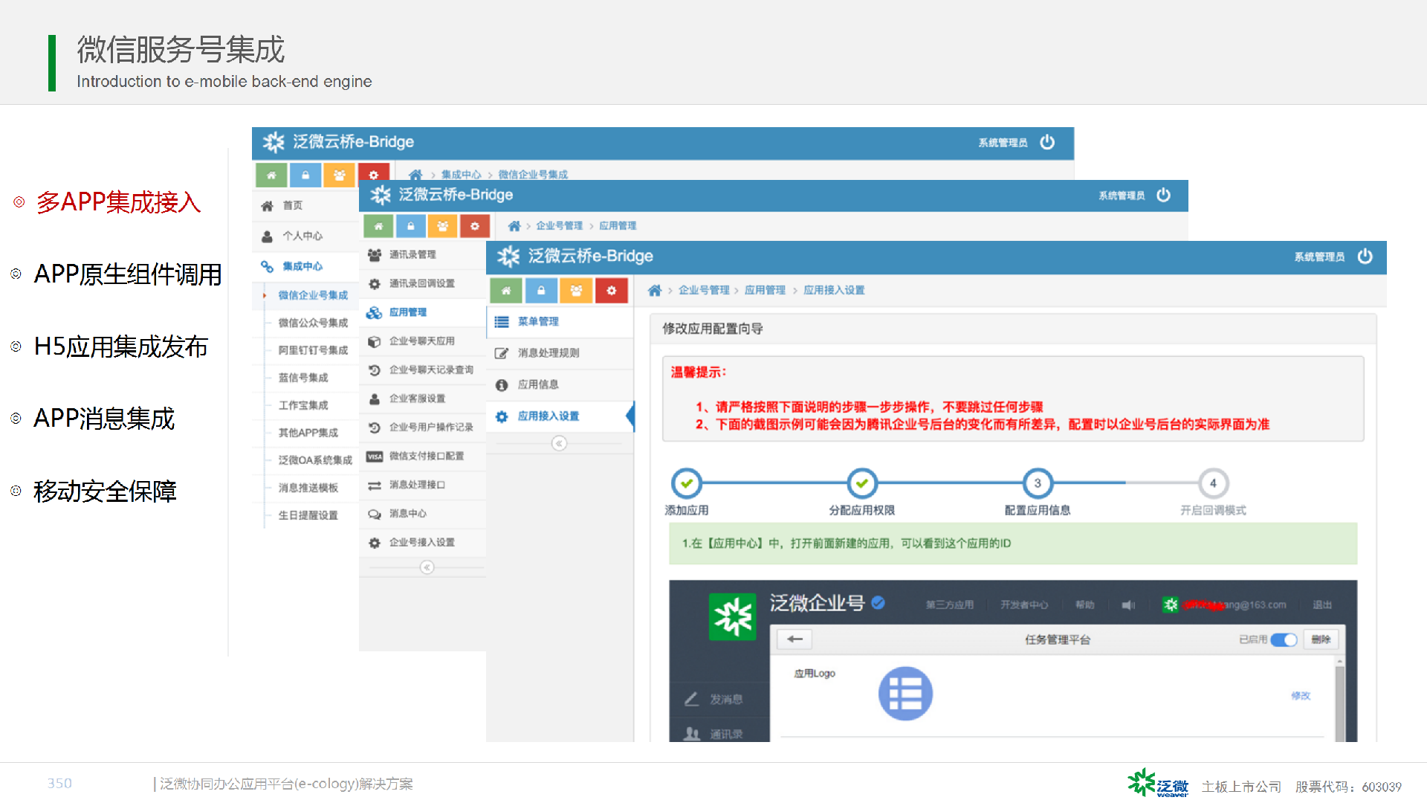This screenshot has height=803, width=1427.
Task: Open 企业号聊天应用 in the middle window
Action: pos(422,341)
